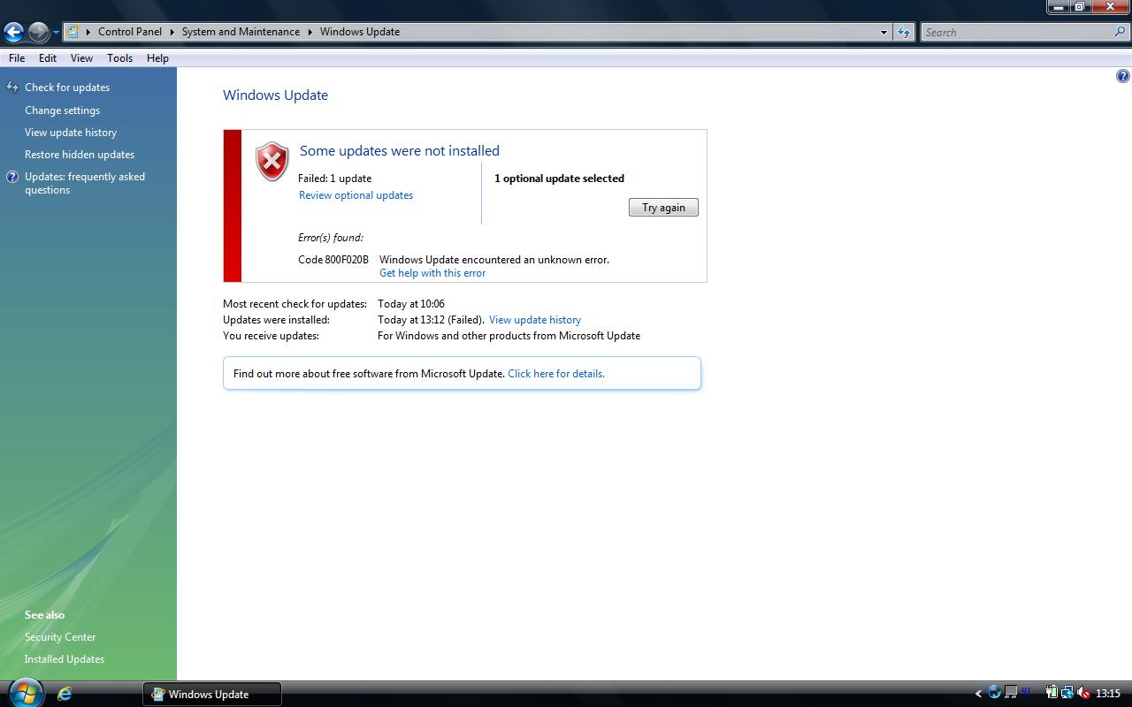
Task: Open the File menu
Action: (x=17, y=58)
